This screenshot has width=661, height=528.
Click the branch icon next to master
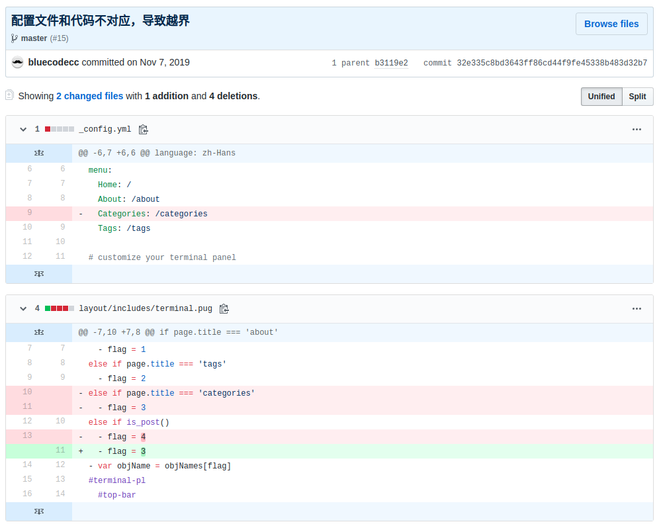[14, 38]
